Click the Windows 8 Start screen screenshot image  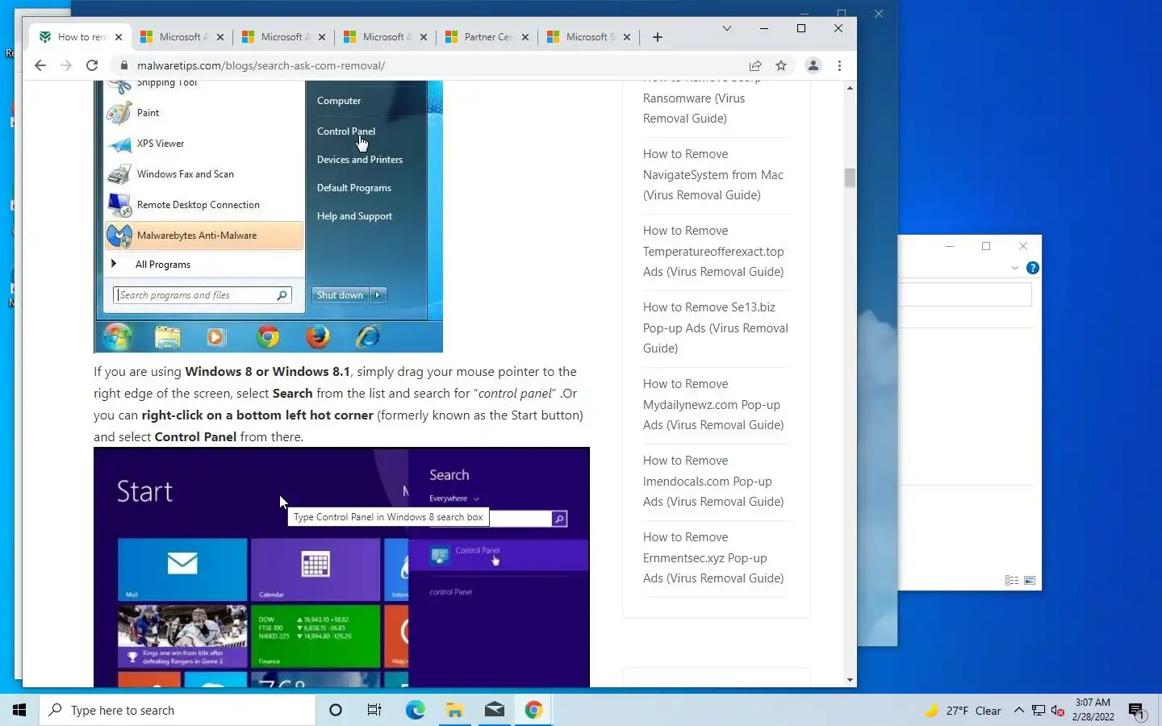341,568
